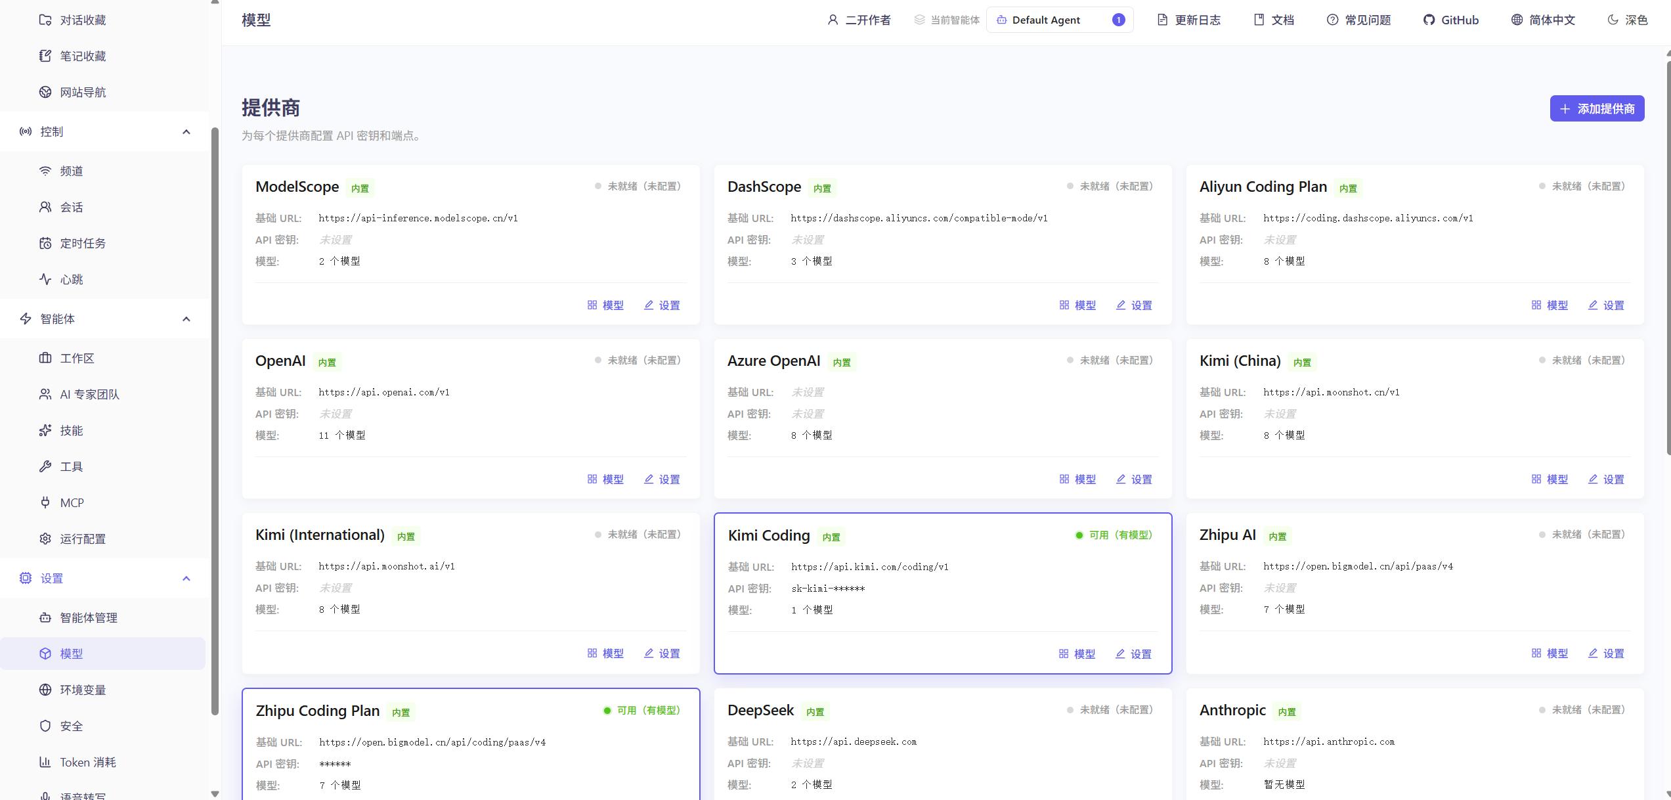Screen dimensions: 1671x800
Task: View the 心跳 heartbeat page
Action: point(72,279)
